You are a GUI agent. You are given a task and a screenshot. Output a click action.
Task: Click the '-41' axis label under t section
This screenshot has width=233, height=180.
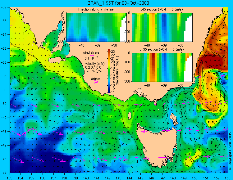65,45
